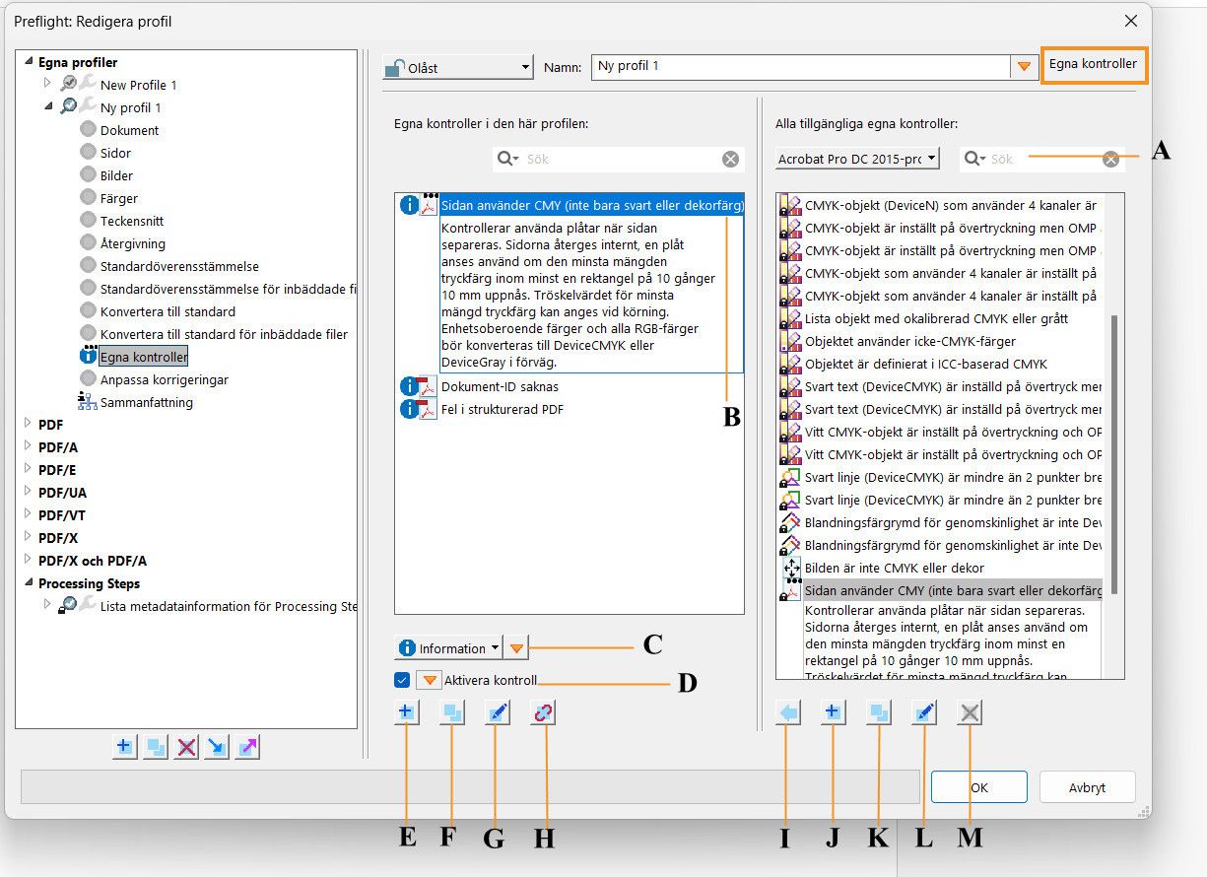The width and height of the screenshot is (1207, 877).
Task: Click in the Namn field containing Ny profil 1
Action: click(801, 66)
